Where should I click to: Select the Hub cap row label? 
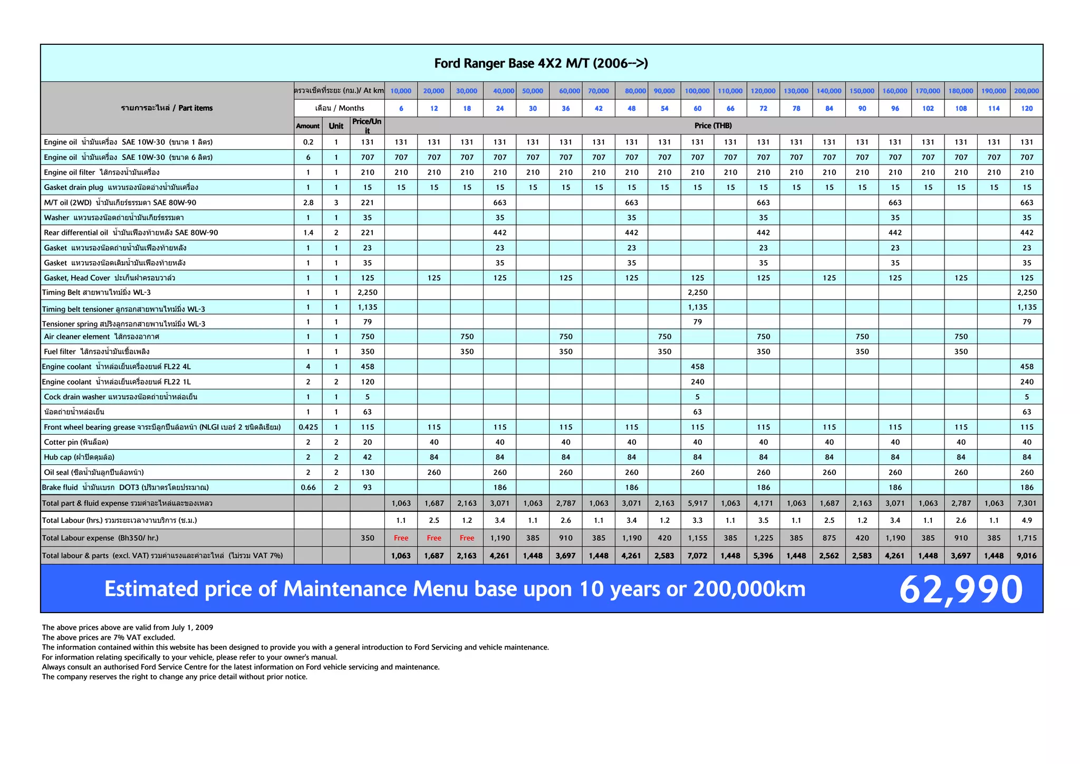pos(79,457)
